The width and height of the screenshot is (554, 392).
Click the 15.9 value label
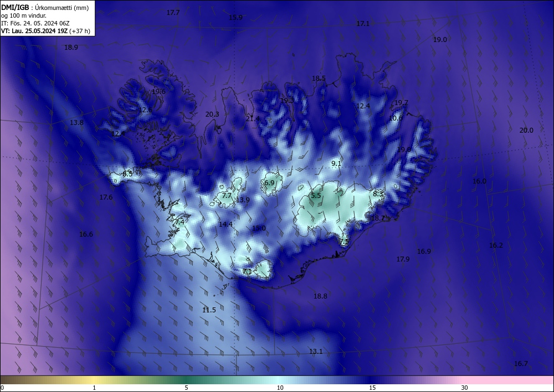tap(235, 18)
